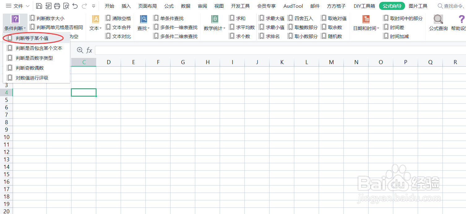Click the zoom magnifier icon beside fx
466x214 pixels.
[80, 50]
